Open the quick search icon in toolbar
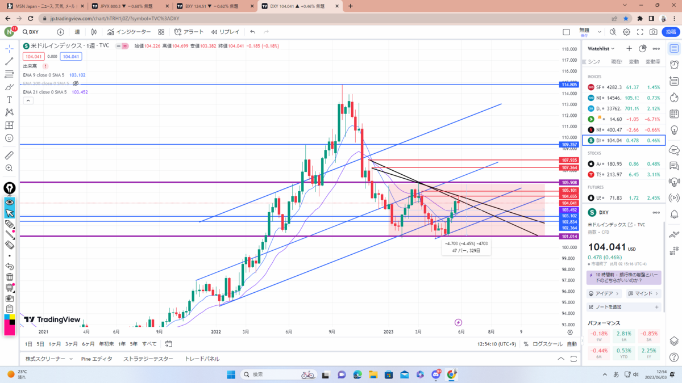682x383 pixels. (613, 32)
